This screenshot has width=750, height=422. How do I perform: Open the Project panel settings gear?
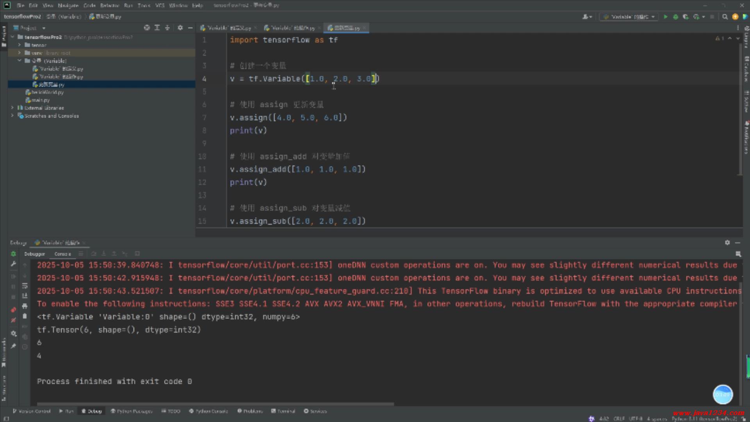[180, 28]
